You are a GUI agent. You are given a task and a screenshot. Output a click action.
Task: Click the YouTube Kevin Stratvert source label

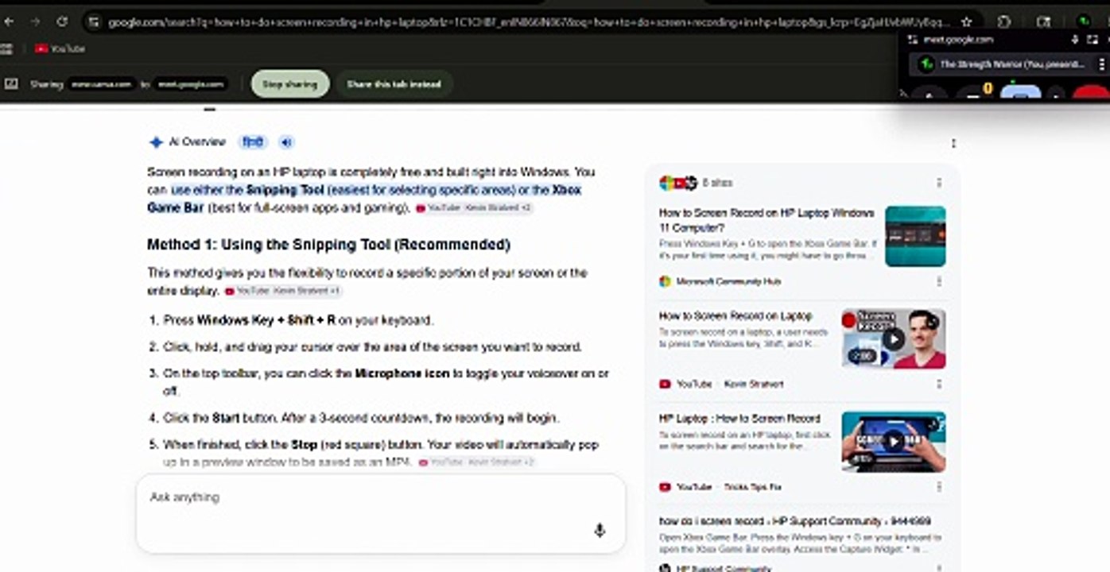pos(721,384)
